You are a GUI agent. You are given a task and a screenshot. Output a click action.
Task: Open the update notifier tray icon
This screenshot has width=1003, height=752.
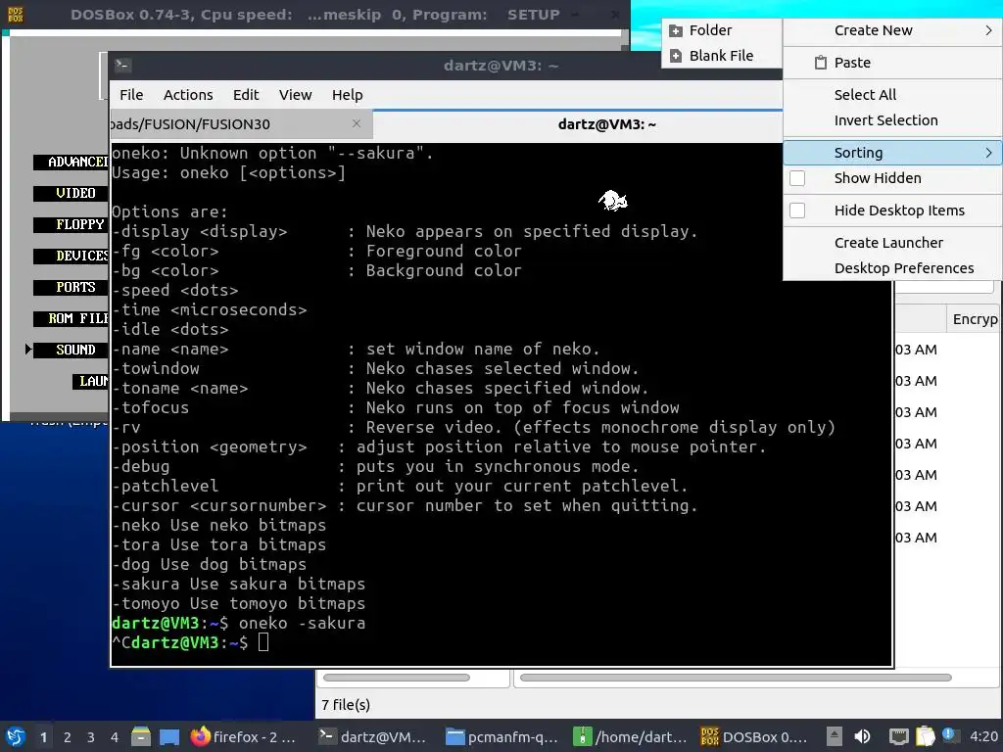coord(949,734)
